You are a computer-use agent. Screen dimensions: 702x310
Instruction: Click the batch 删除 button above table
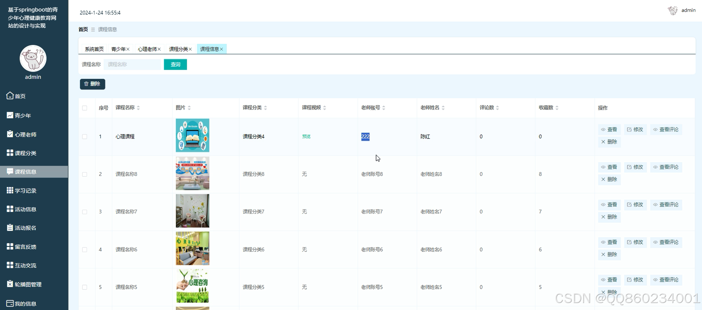tap(93, 84)
